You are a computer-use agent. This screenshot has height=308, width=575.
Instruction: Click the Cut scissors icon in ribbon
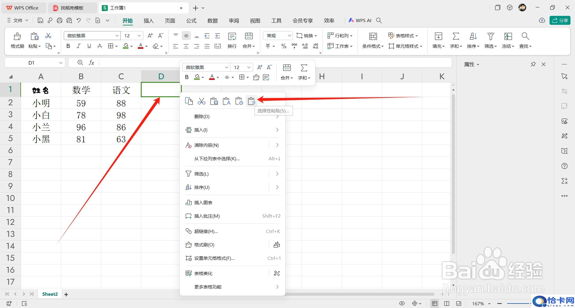48,36
